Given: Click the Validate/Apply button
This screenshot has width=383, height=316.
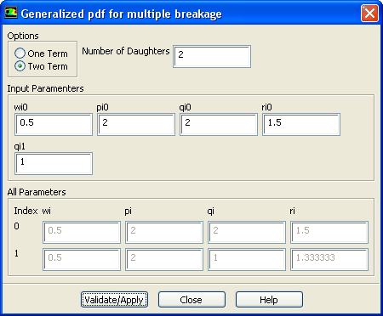Looking at the screenshot, I should click(114, 300).
